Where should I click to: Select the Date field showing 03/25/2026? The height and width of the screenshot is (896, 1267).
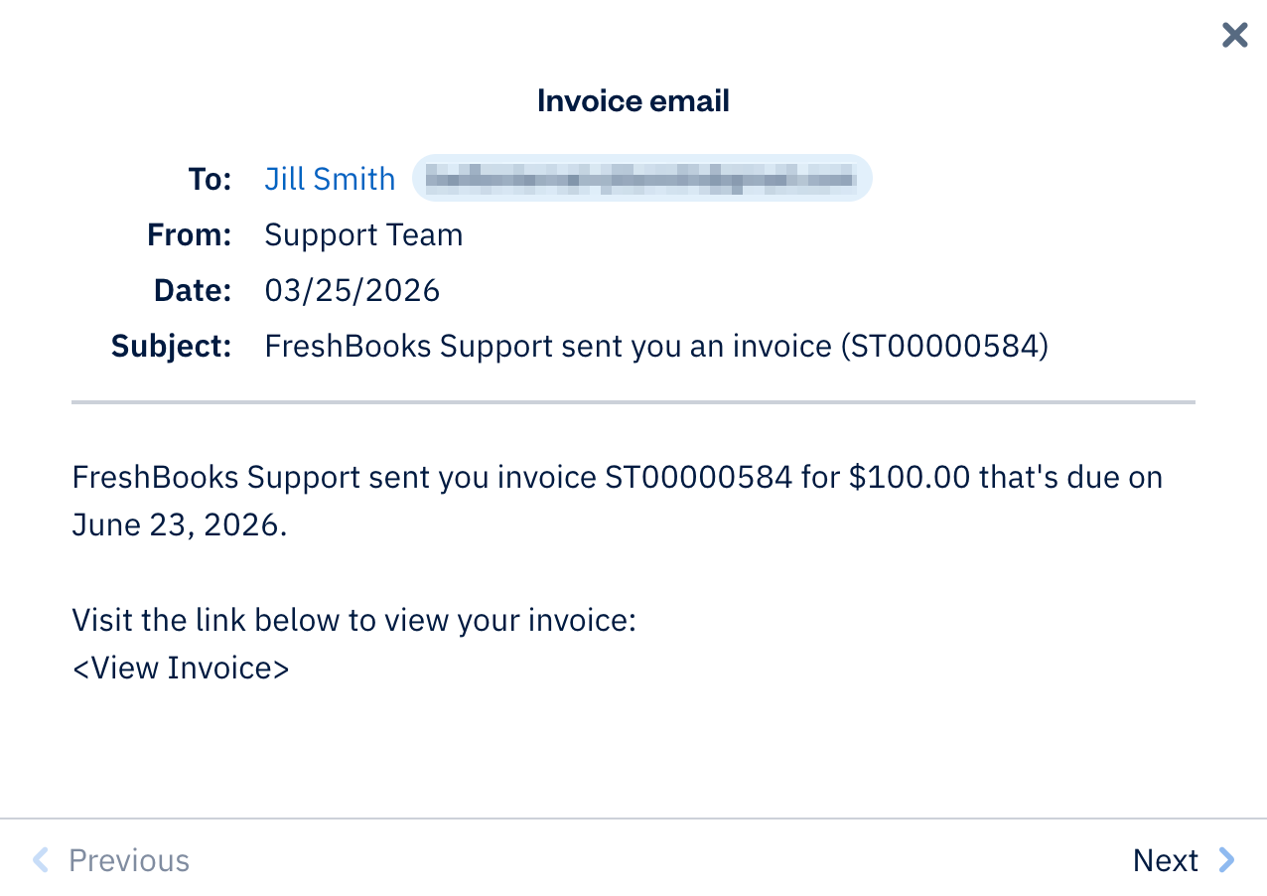coord(352,290)
